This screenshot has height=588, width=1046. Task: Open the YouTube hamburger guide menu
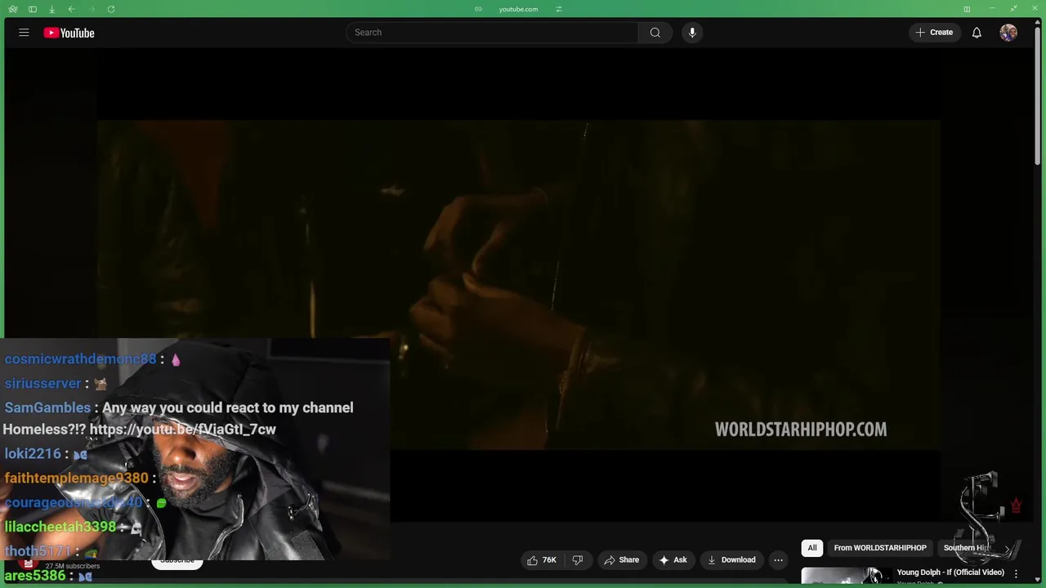pos(24,33)
